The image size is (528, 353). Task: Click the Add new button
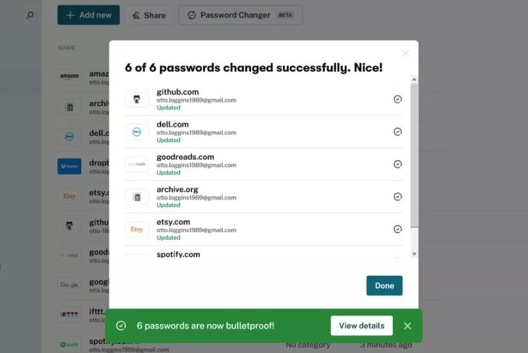(89, 15)
